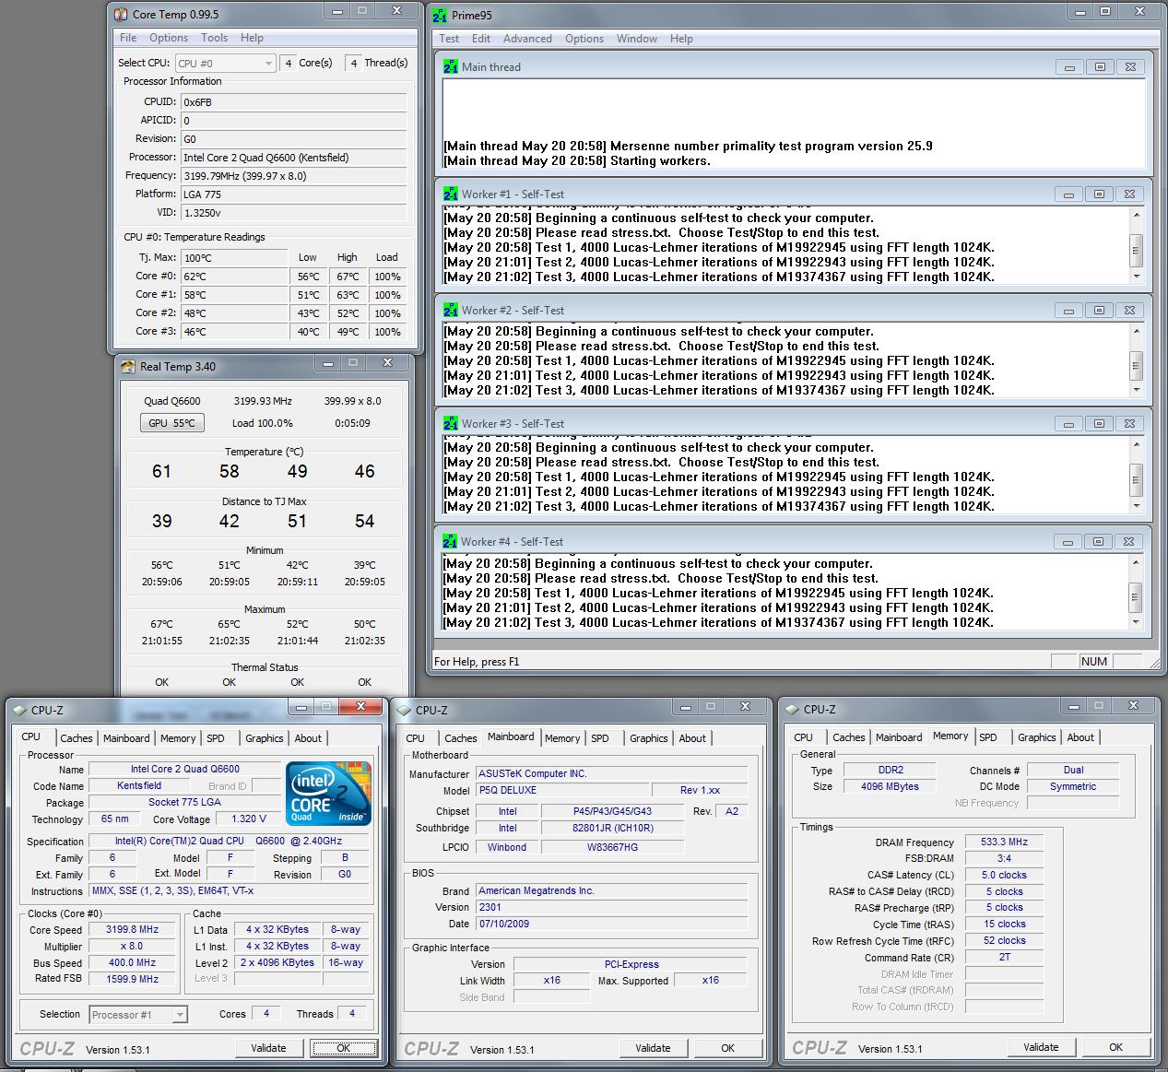Switch to About tab in right CPU-Z window
The image size is (1168, 1072).
[x=1080, y=737]
